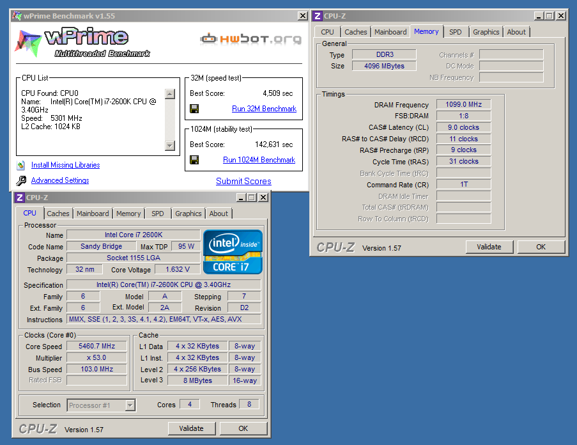Select the CPU tab in lower CPU-Z window
The height and width of the screenshot is (445, 577).
30,213
